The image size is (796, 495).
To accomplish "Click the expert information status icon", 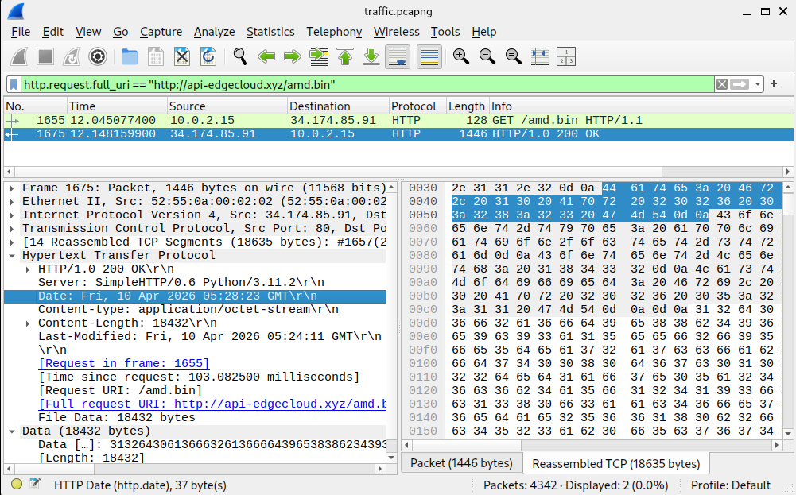I will (x=17, y=485).
